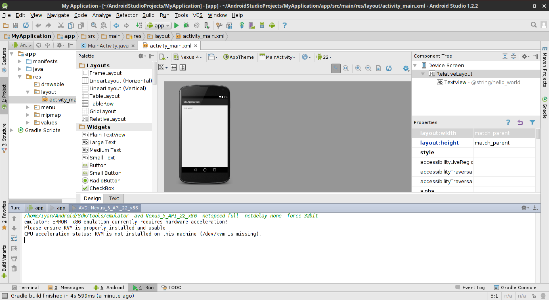Toggle the 7: Structure tool window
Image resolution: width=549 pixels, height=300 pixels.
point(4,138)
